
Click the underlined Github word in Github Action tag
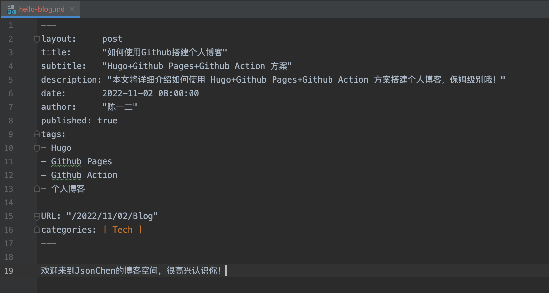pos(66,175)
